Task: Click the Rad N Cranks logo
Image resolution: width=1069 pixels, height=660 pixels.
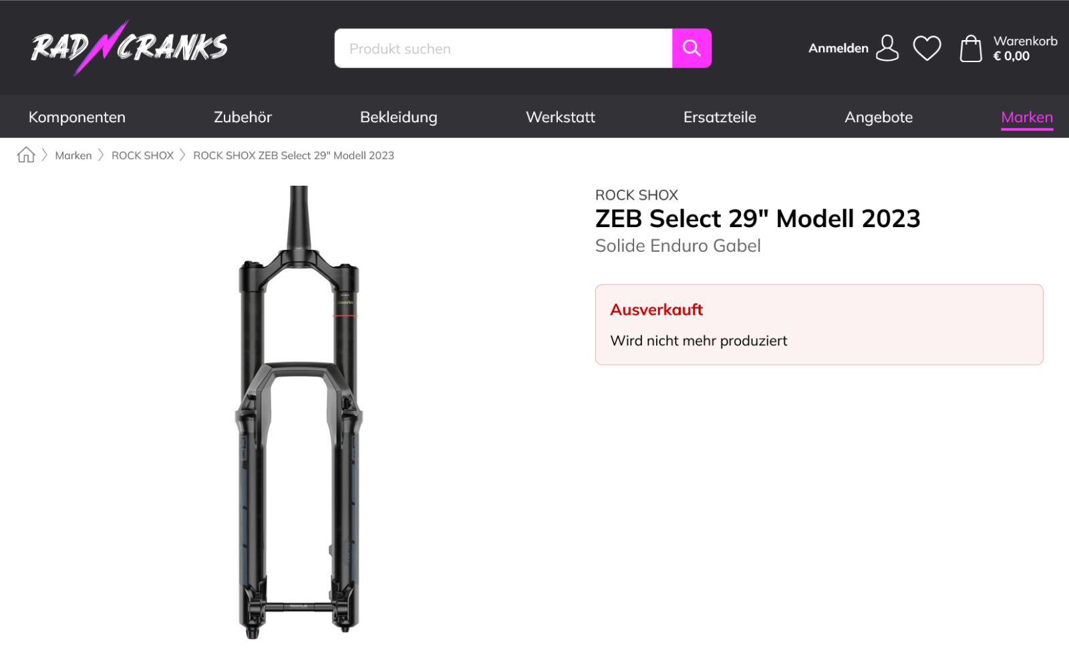Action: tap(129, 47)
